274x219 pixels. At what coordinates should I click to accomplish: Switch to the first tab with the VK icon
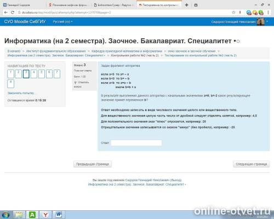coord(23,5)
